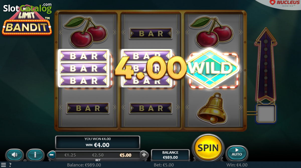Image resolution: width=301 pixels, height=168 pixels.
Task: Click the cherries on the left reel
Action: pyautogui.click(x=86, y=31)
